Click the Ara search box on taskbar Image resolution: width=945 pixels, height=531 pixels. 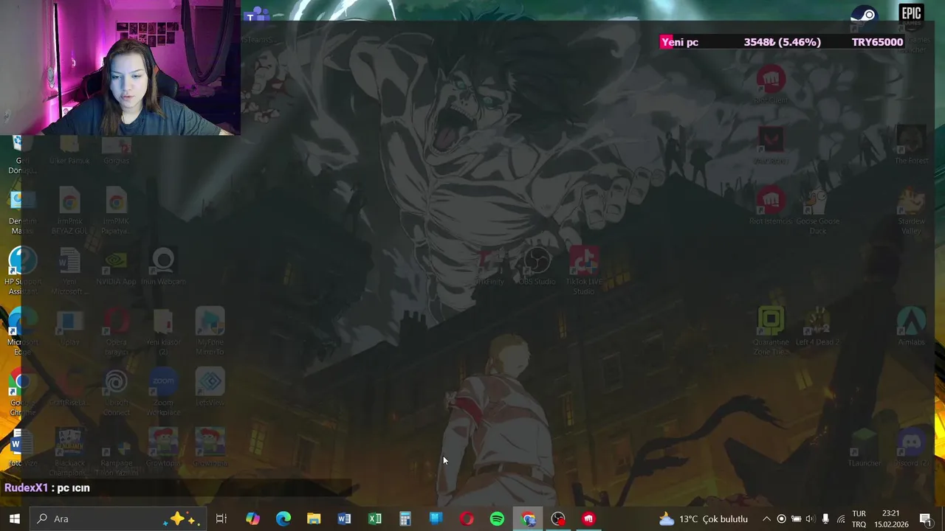117,518
